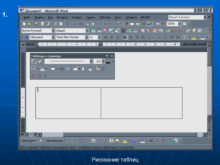Image resolution: width=220 pixels, height=165 pixels.
Task: Toggle center alignment button
Action: click(x=131, y=37)
